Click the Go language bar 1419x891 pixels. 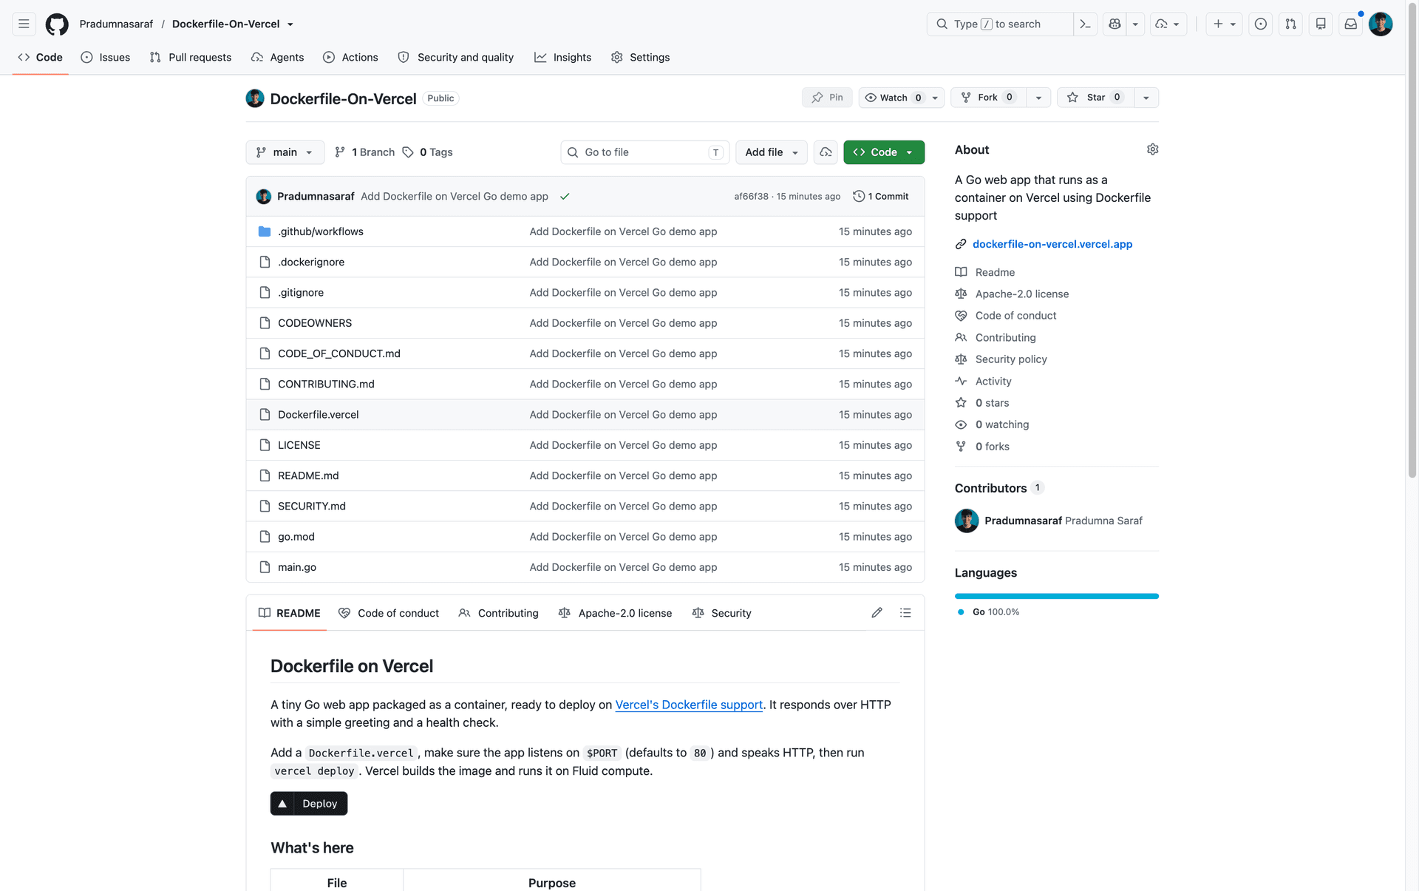tap(1057, 596)
